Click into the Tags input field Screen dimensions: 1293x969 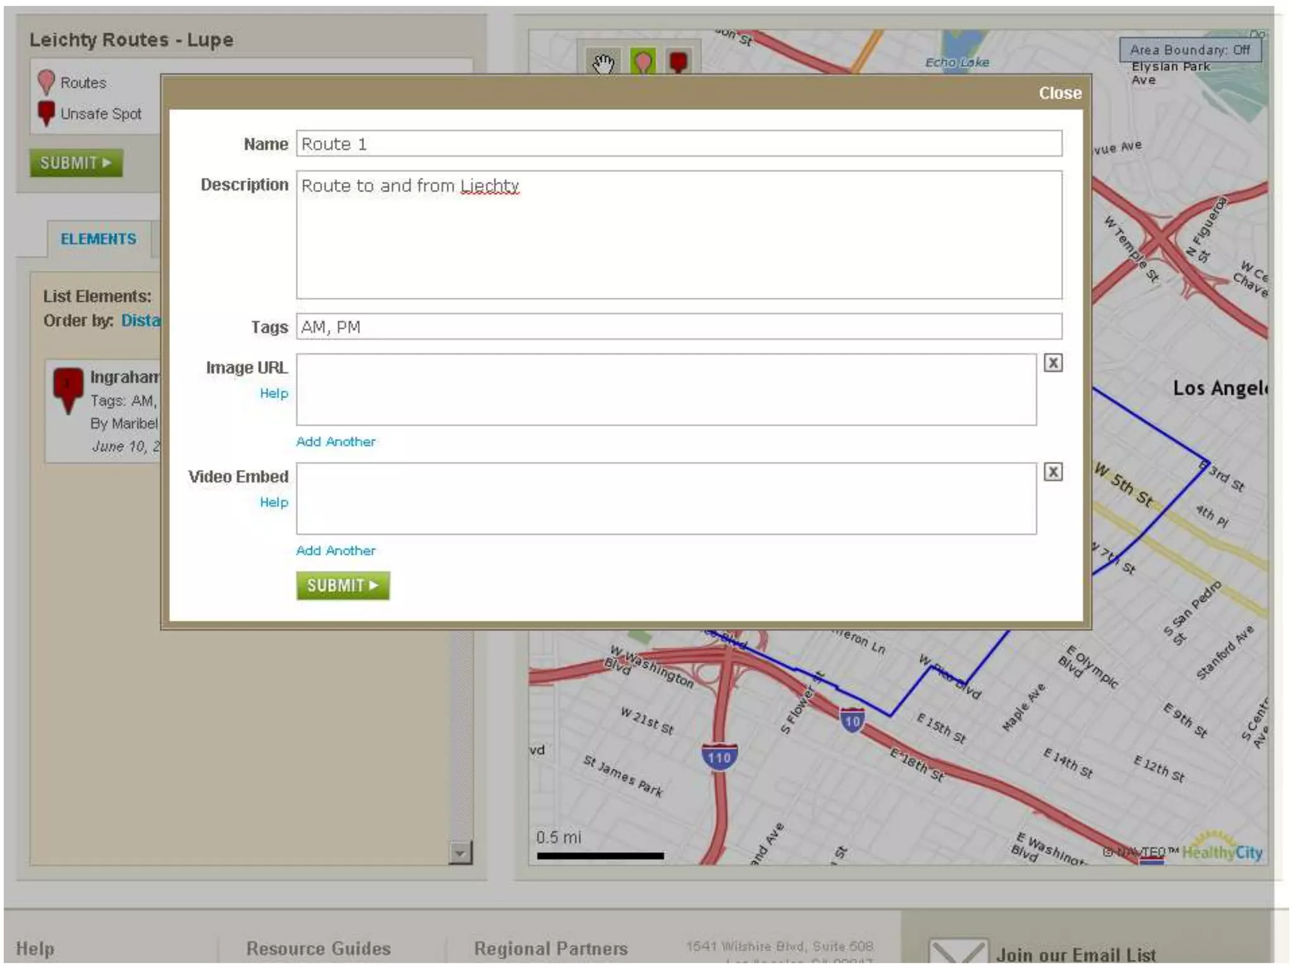pos(679,327)
